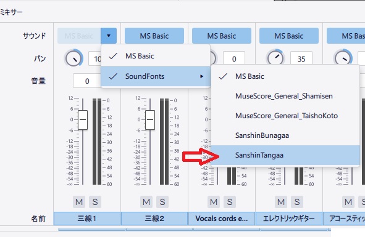The image size is (365, 237).
Task: Select SanshinTangaa soundfont
Action: click(285, 155)
